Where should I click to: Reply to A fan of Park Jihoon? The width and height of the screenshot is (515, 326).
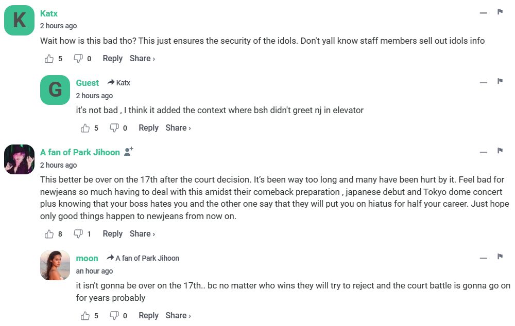pos(112,234)
